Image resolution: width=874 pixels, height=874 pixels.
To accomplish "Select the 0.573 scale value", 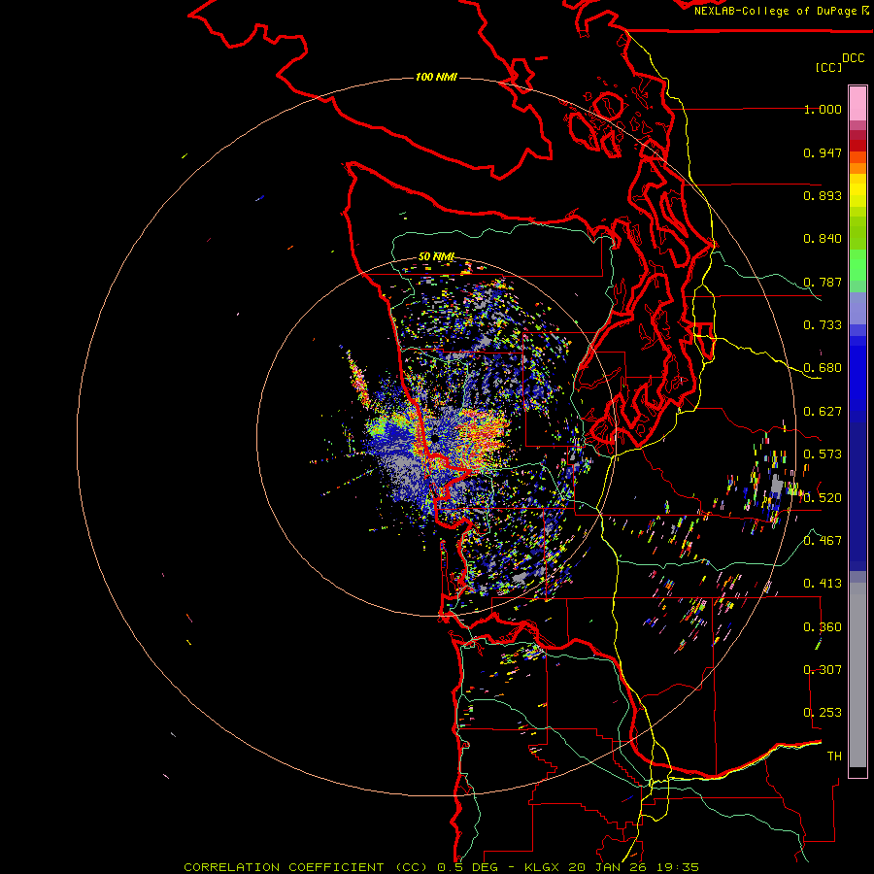I will (x=823, y=454).
